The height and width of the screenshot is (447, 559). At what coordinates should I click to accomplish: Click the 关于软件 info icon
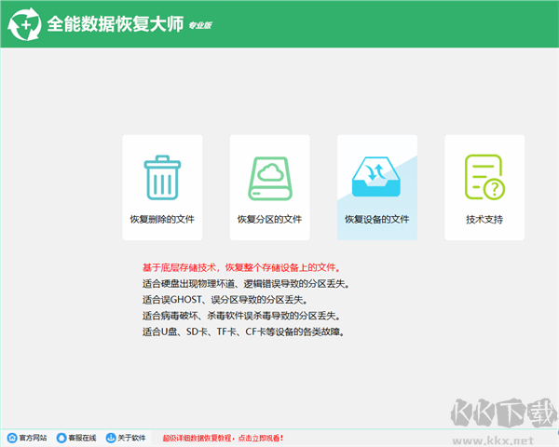point(111,438)
